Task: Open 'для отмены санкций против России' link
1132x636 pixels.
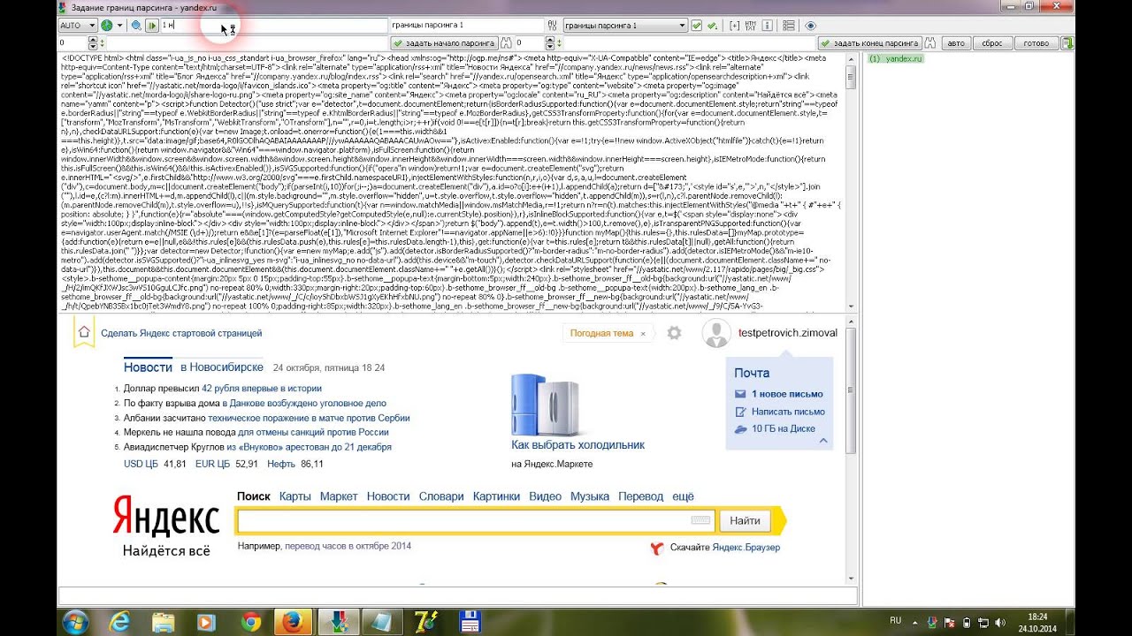Action: coord(313,432)
